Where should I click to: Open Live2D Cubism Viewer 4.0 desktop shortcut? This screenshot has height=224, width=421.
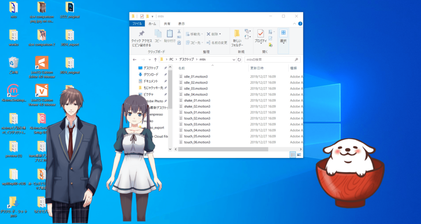[42, 95]
